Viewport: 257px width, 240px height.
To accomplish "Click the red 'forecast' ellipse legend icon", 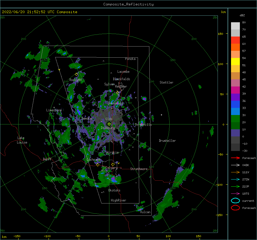I will point(235,208).
